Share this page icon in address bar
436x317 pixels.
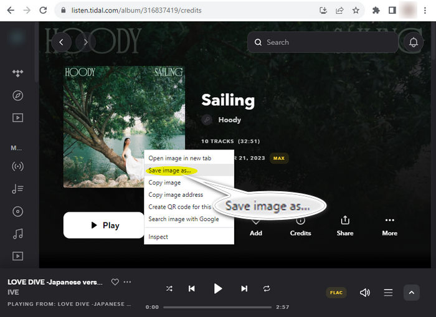point(339,11)
